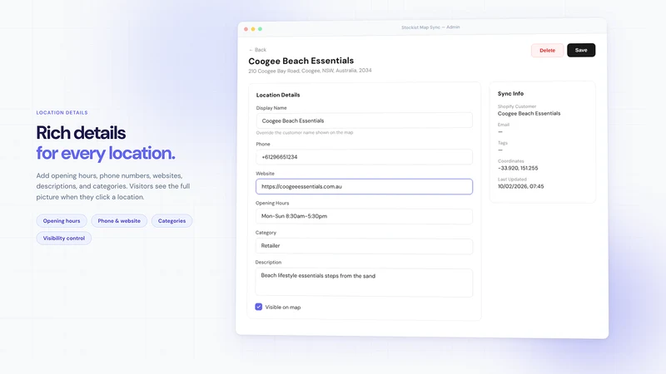Viewport: 666px width, 374px height.
Task: Go back using the Back link
Action: 257,50
